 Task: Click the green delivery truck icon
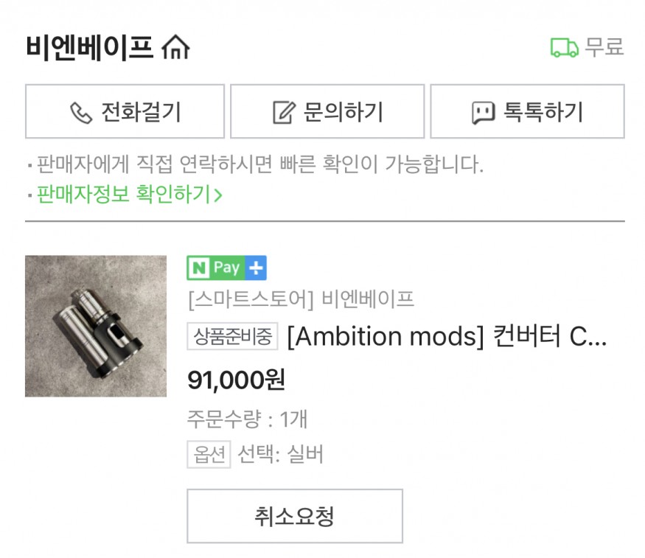coord(564,48)
